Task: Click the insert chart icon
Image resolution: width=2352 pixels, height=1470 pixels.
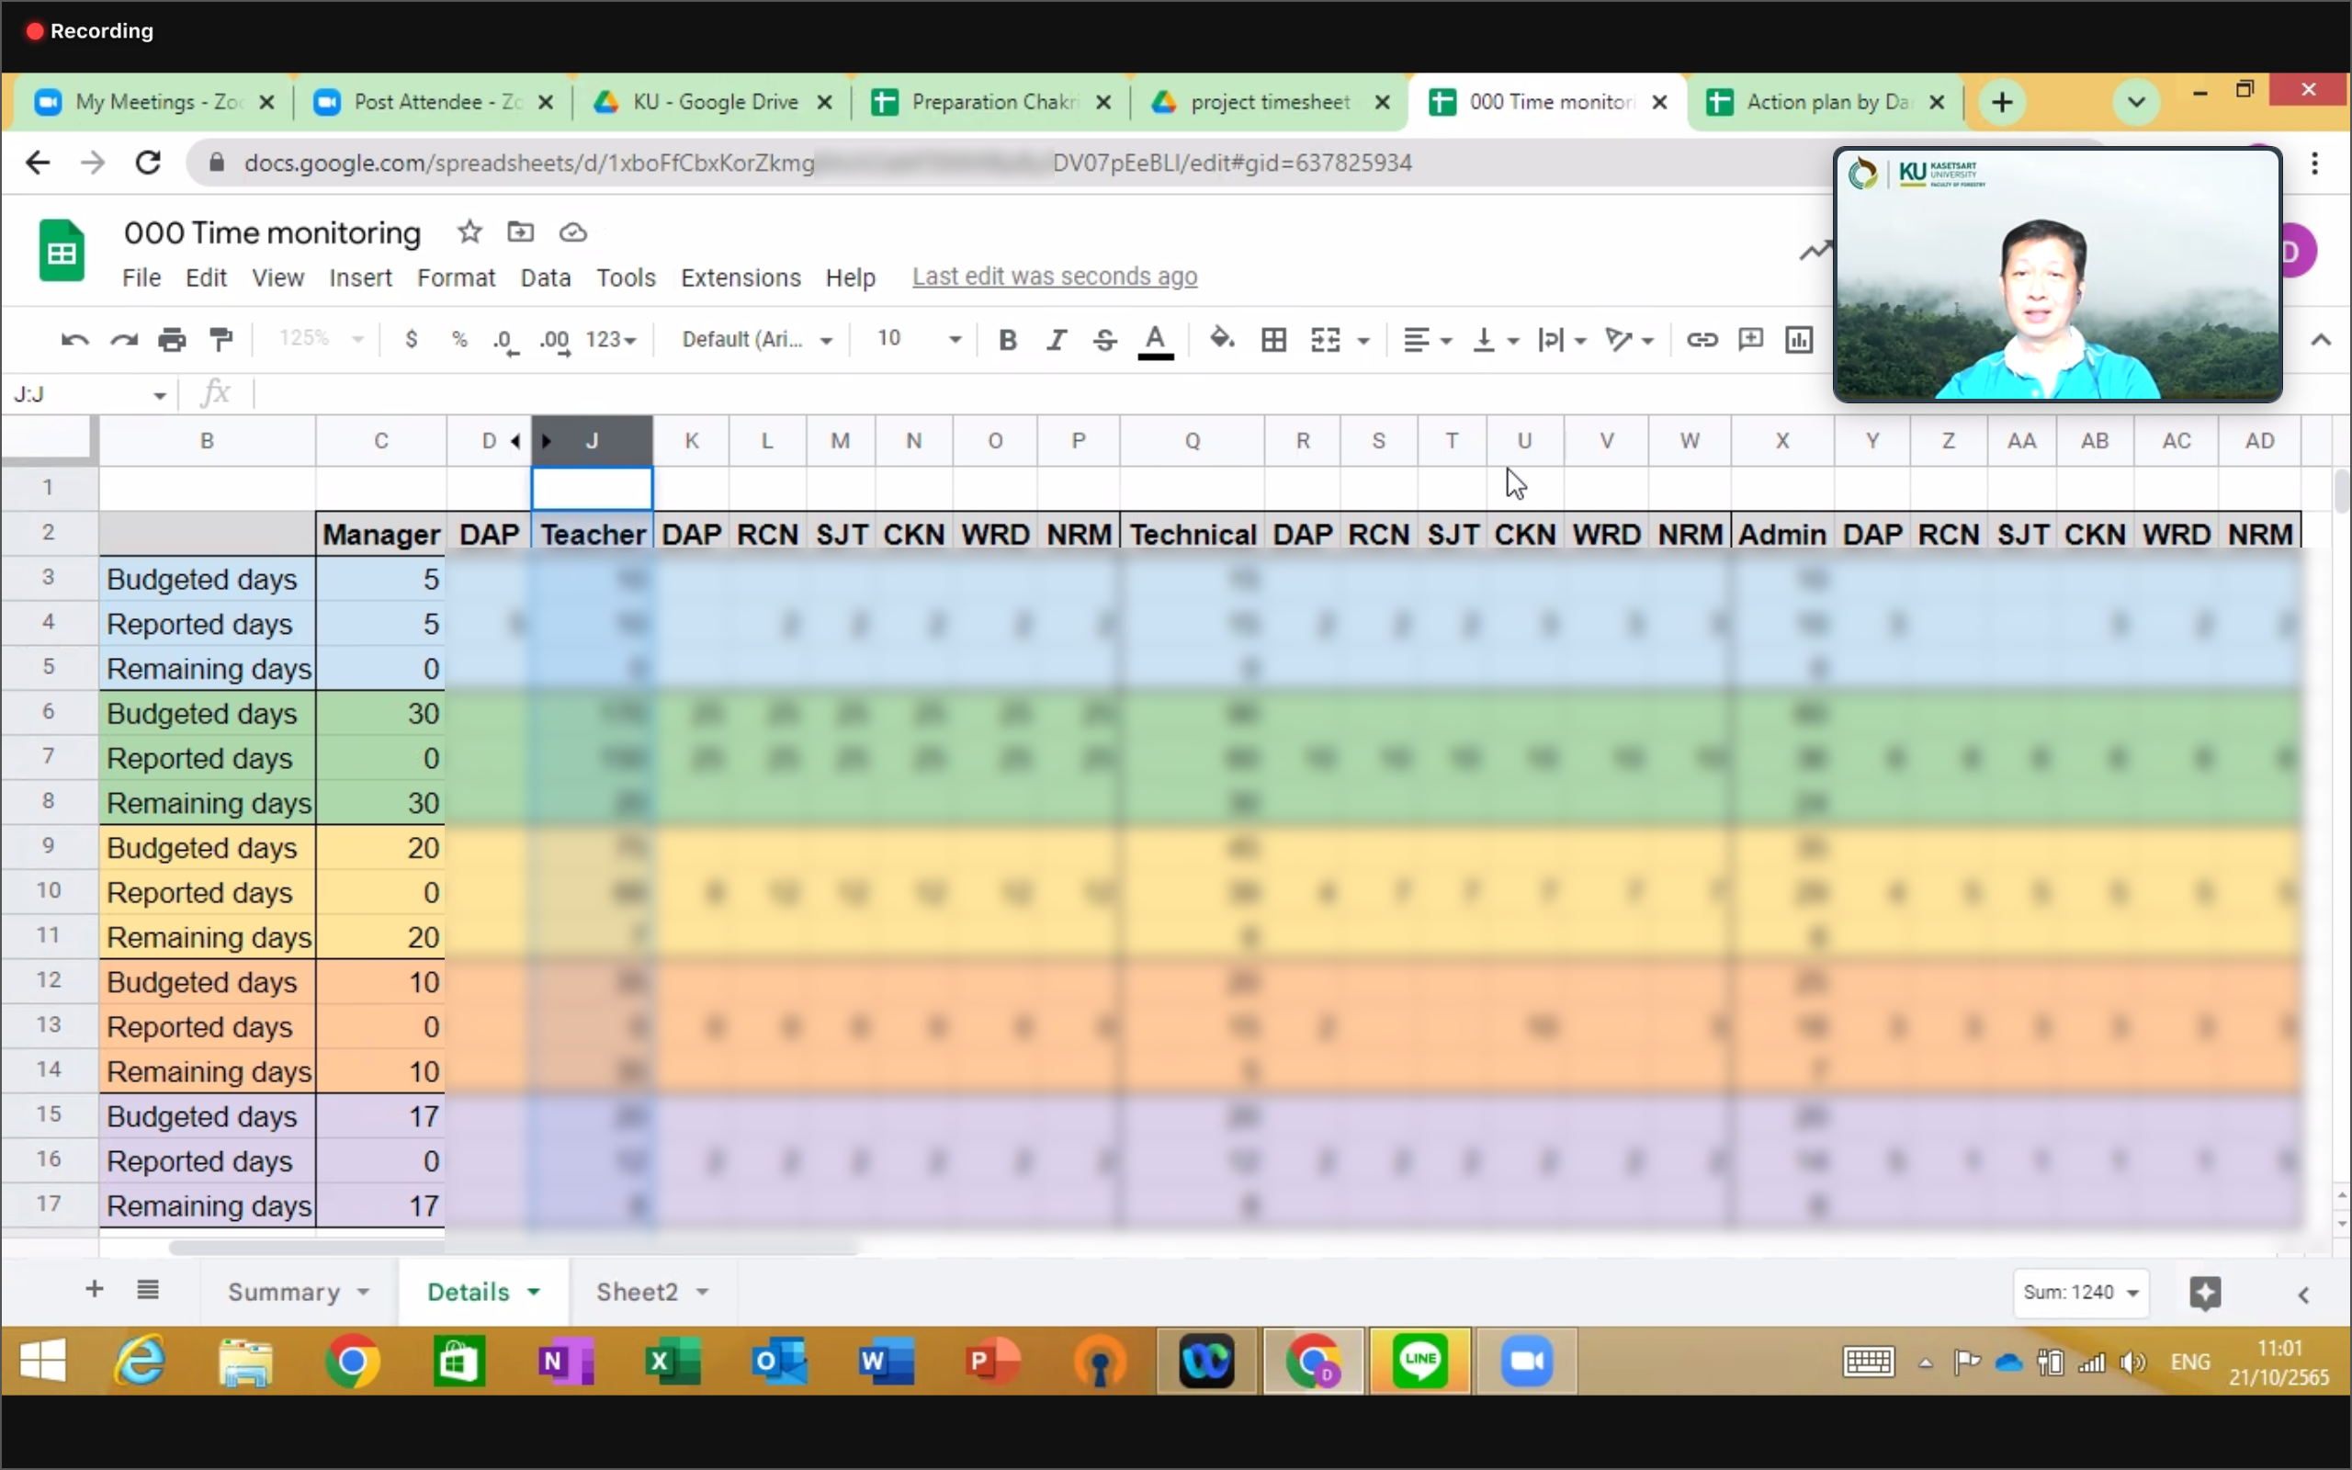Action: point(1799,339)
